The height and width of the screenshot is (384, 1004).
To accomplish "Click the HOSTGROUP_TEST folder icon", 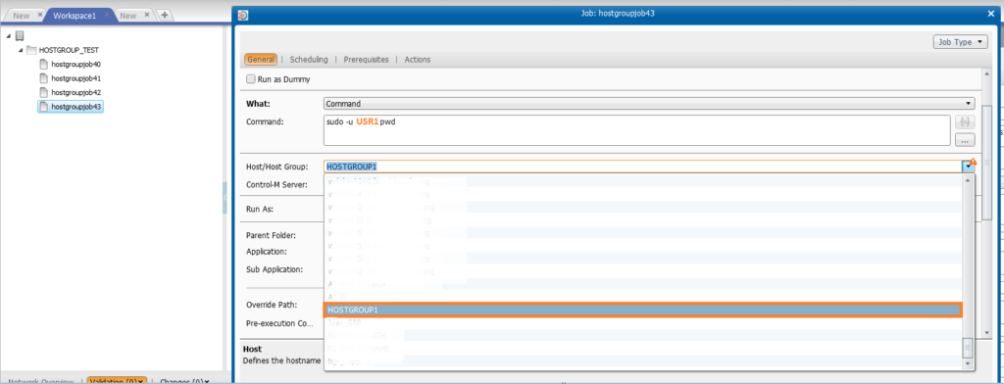I will click(x=31, y=49).
